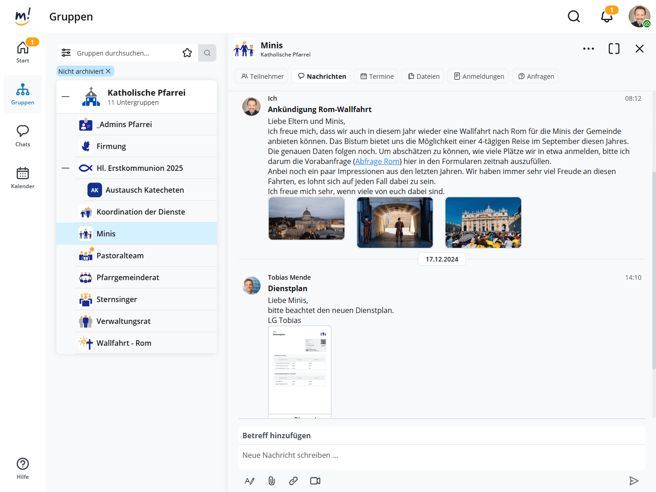Click the attachment paperclip icon
This screenshot has width=656, height=492.
[x=272, y=481]
